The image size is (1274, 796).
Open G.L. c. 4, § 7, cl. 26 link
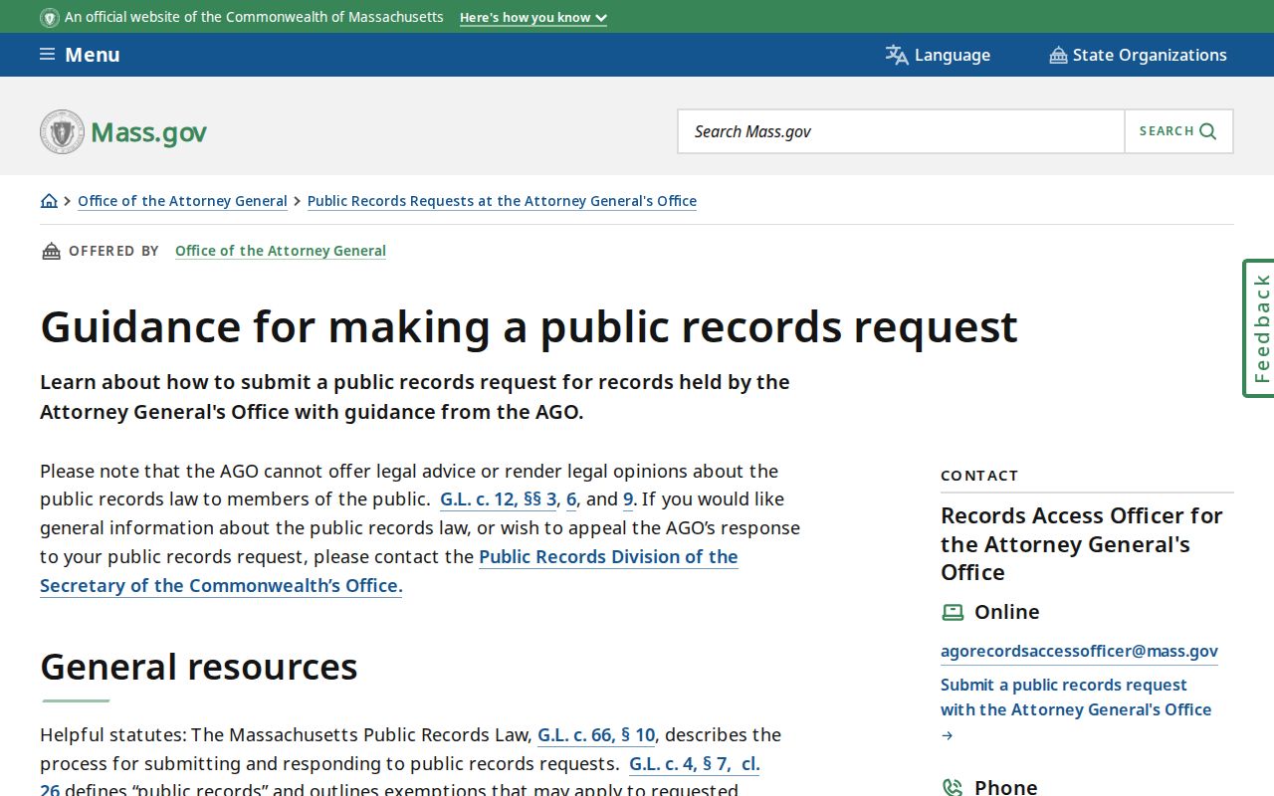pyautogui.click(x=694, y=764)
